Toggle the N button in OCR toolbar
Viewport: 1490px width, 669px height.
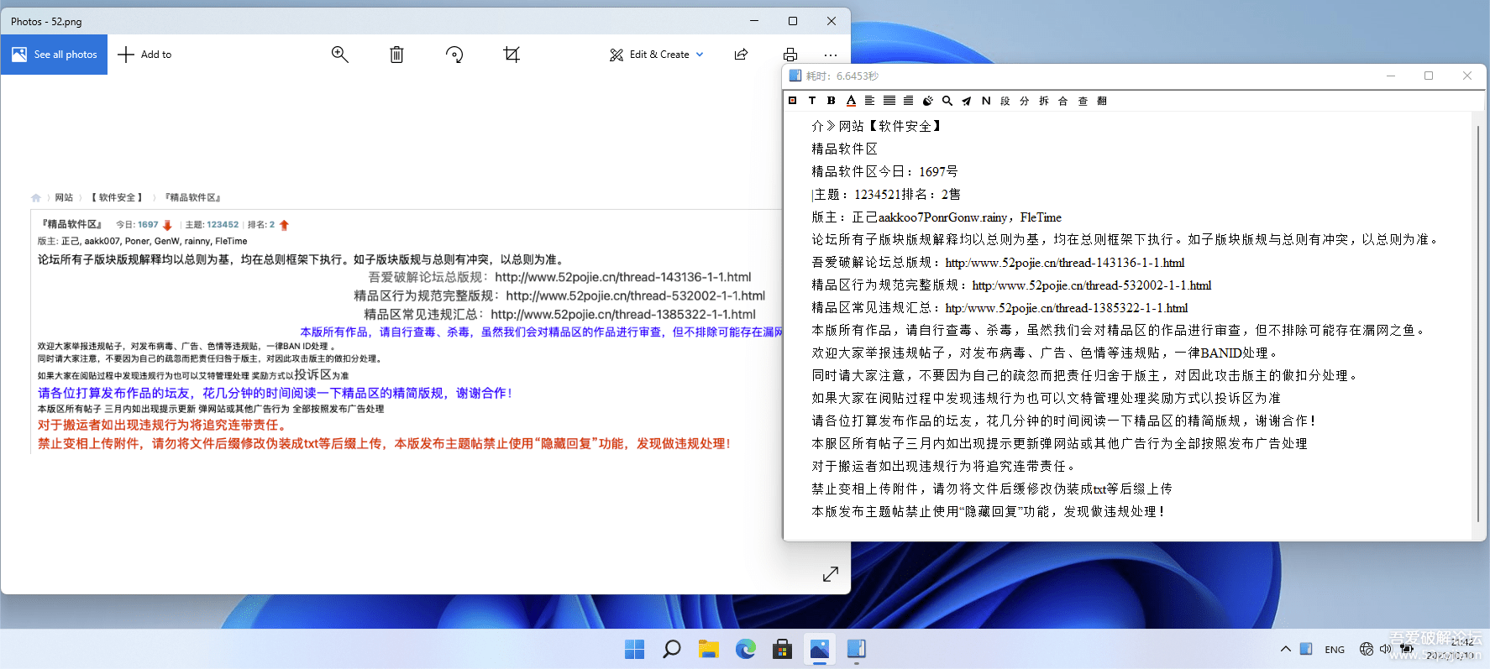(986, 101)
